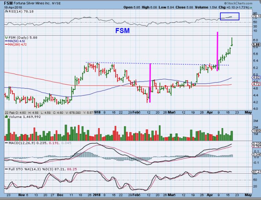Viewport: 261px width, 200px height.
Task: Click the 90 level on RSI axis
Action: (255, 13)
